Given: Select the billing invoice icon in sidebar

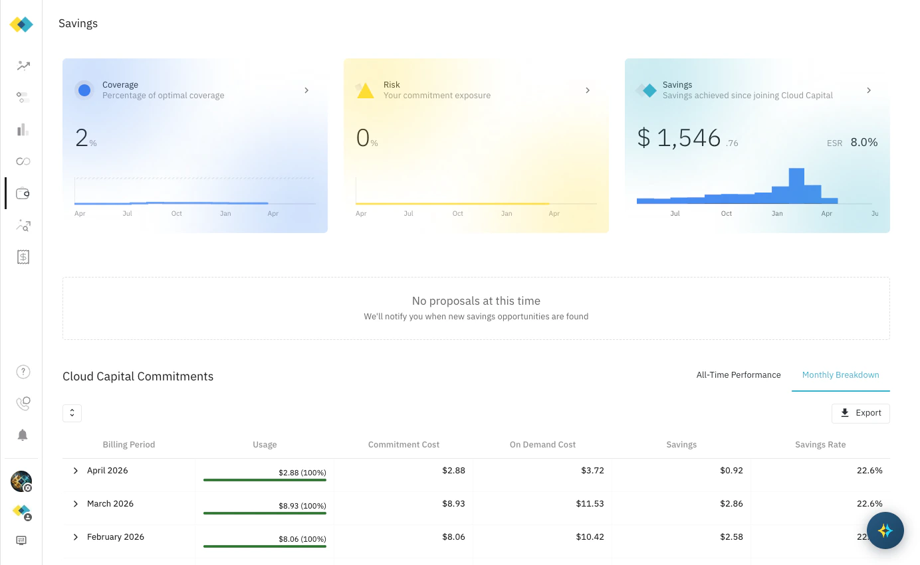Looking at the screenshot, I should (x=23, y=257).
